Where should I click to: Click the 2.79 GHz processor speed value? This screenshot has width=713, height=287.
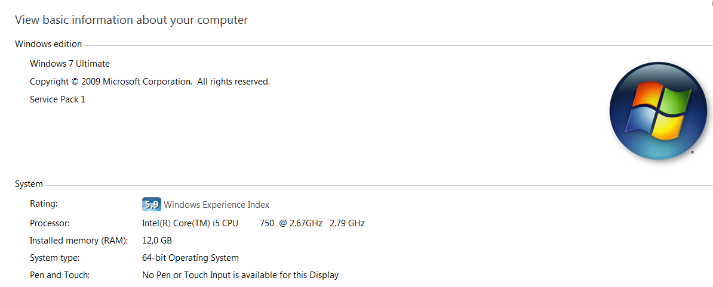pos(348,223)
